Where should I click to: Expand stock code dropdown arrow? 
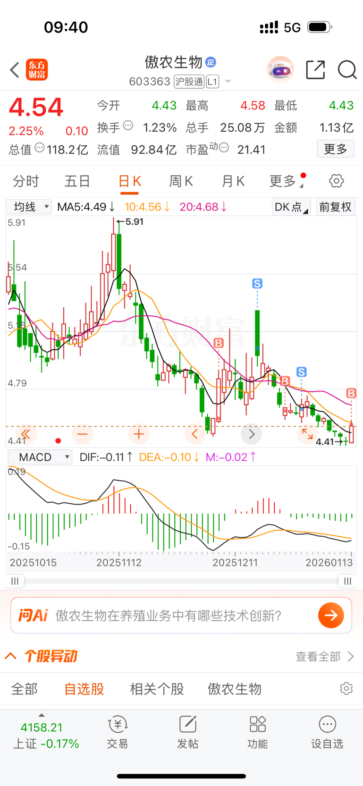[228, 82]
